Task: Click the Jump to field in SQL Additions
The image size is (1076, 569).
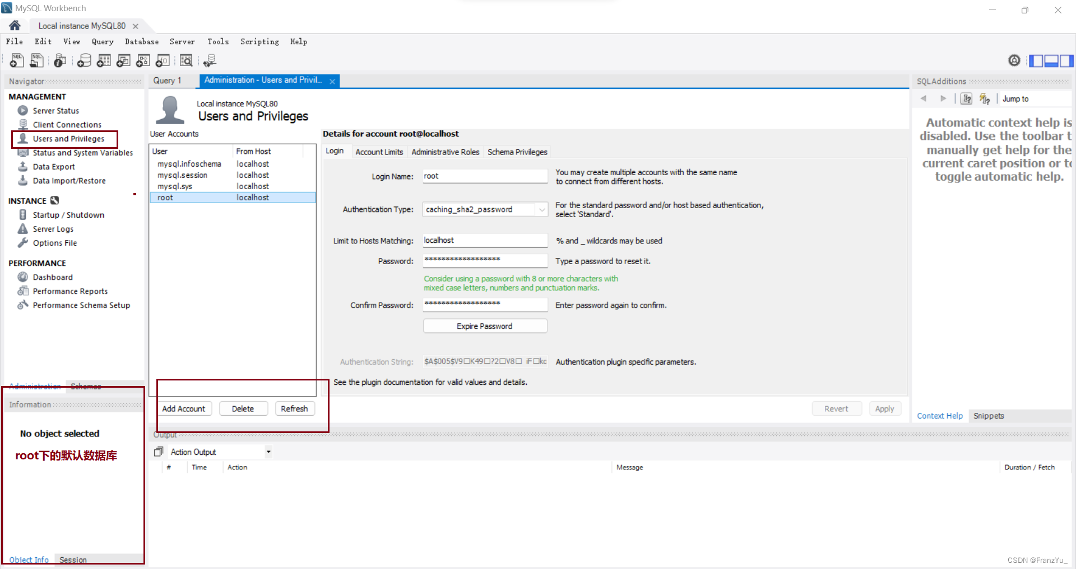Action: click(x=1035, y=99)
